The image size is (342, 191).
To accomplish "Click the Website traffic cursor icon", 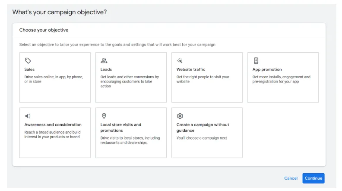I will [180, 60].
